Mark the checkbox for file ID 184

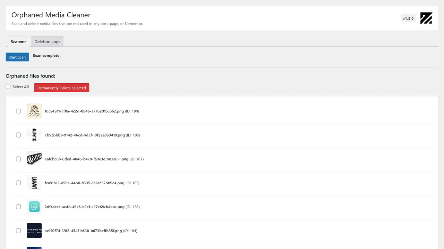[x=18, y=231]
